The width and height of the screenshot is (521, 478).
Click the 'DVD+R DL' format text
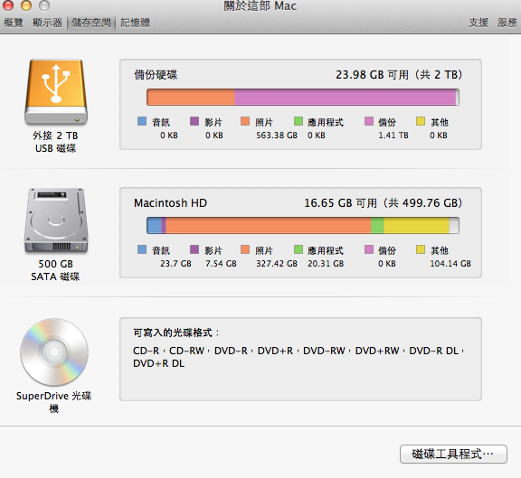click(159, 363)
